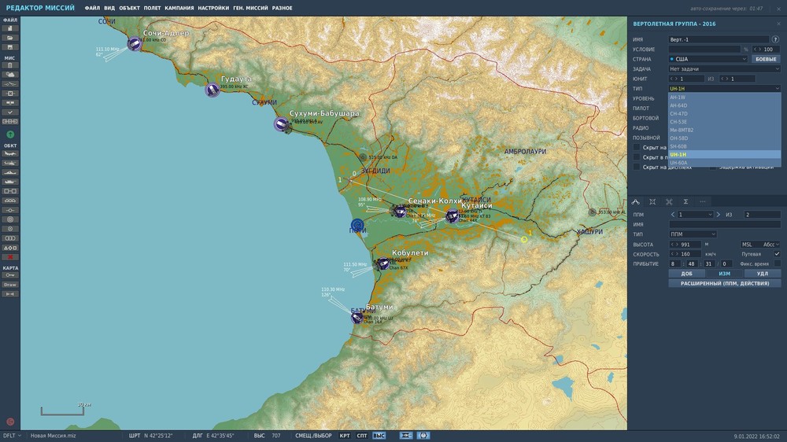Open the КАМПАНИЯ menu

tap(179, 8)
